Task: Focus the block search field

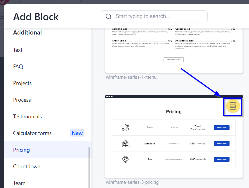Action: [154, 16]
